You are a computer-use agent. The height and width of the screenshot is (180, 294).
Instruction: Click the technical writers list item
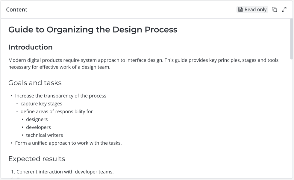coord(44,135)
